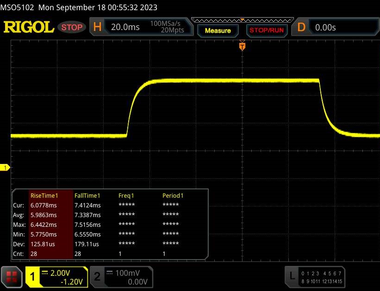Open the Measure menu button
This screenshot has height=291, width=380.
(218, 31)
